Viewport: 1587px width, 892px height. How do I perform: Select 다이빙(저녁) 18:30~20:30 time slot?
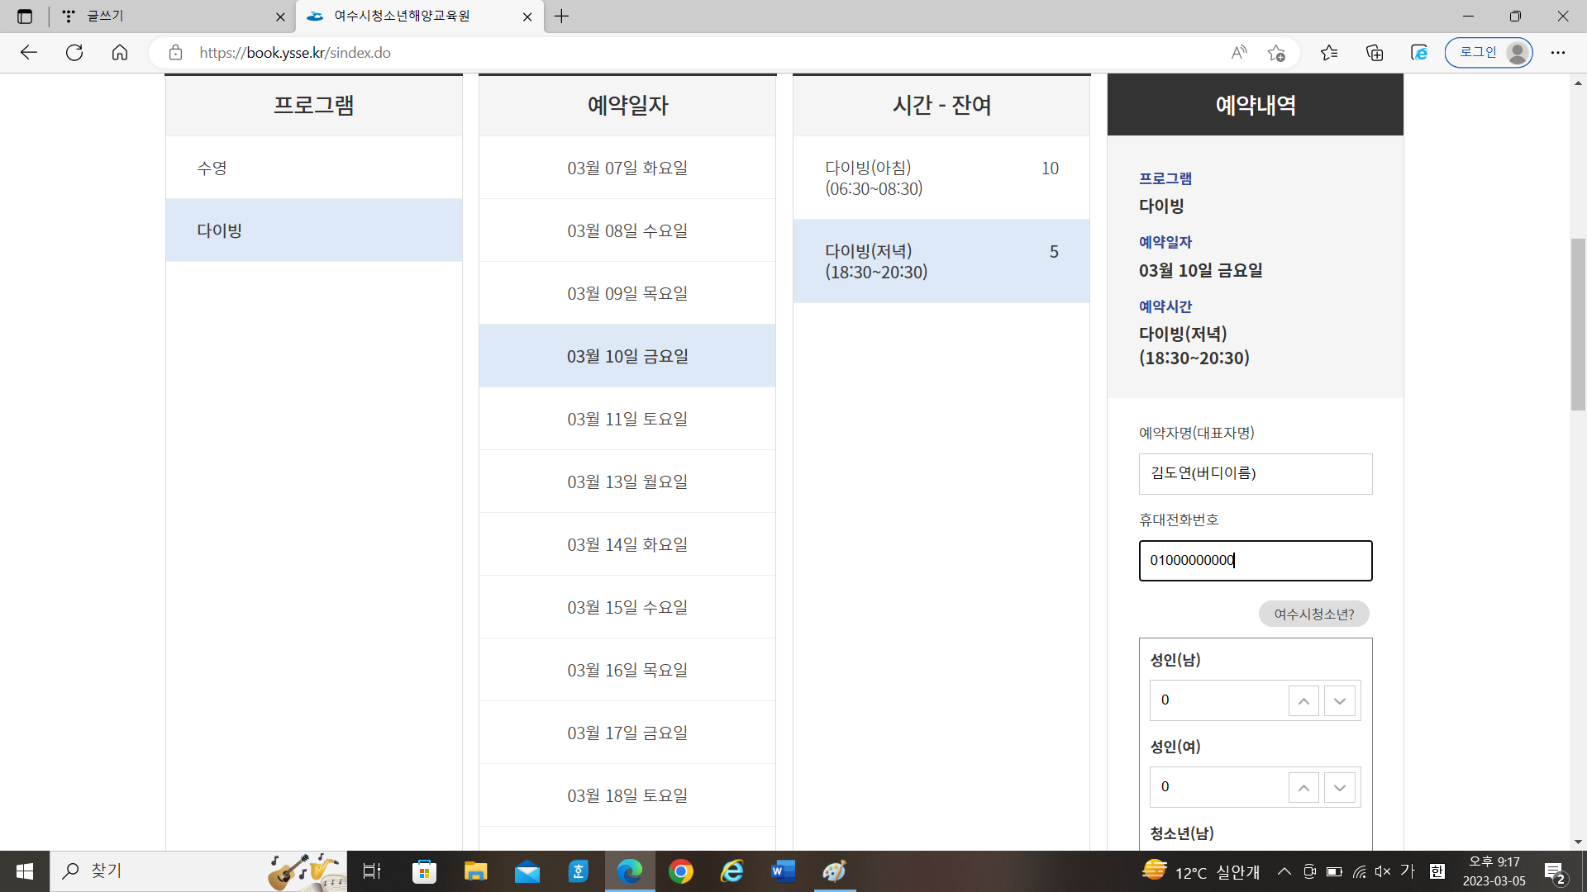pos(941,261)
